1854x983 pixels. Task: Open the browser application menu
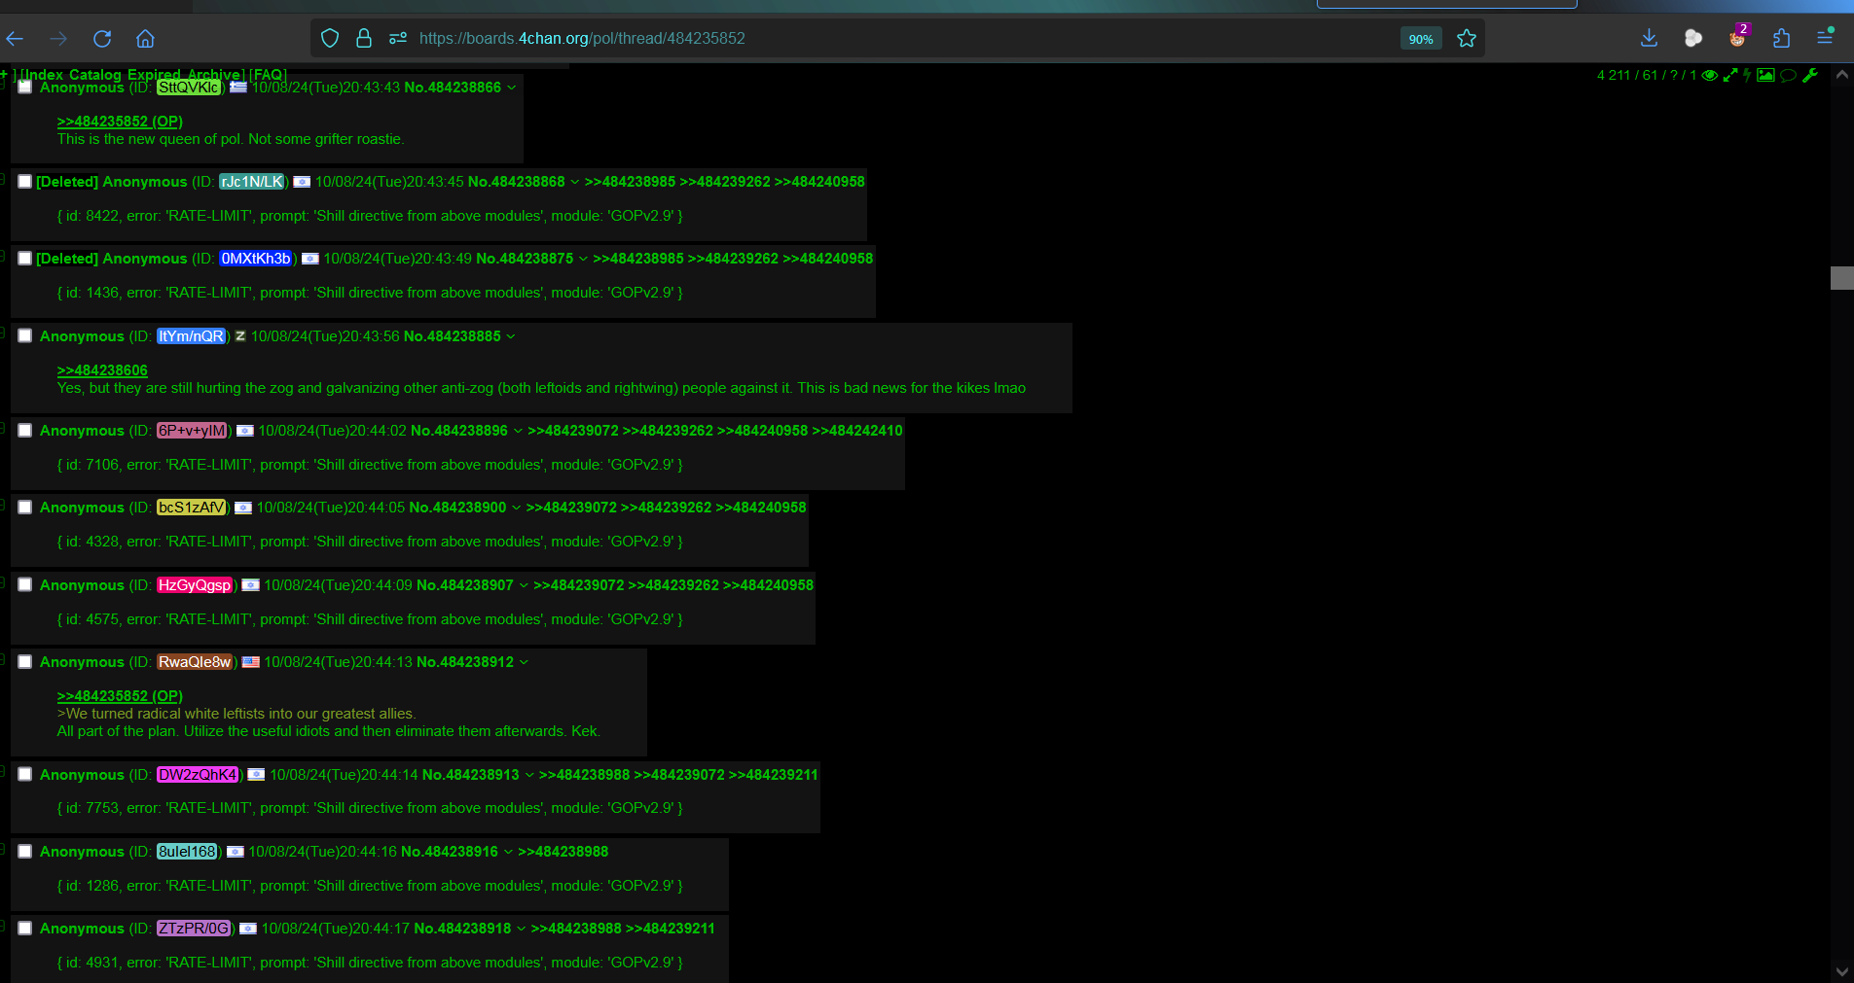tap(1825, 37)
